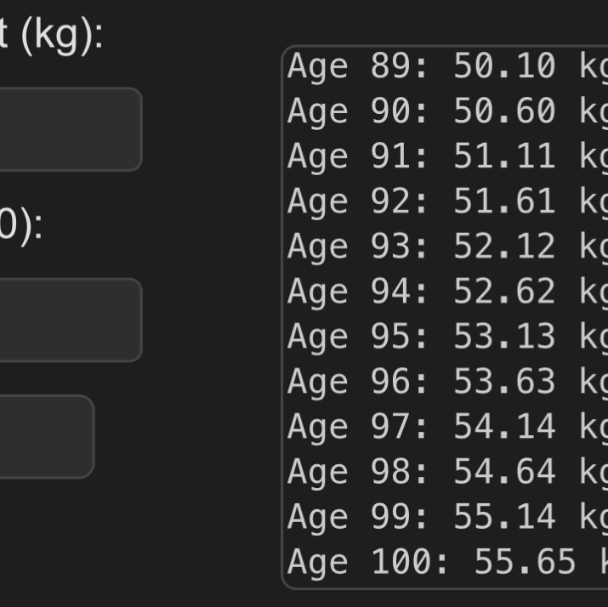Click the Age 91: 51.11 kg row
The height and width of the screenshot is (607, 608).
pyautogui.click(x=446, y=156)
